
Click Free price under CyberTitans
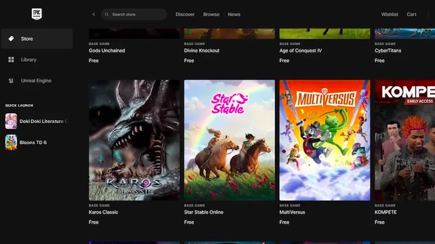tap(380, 61)
